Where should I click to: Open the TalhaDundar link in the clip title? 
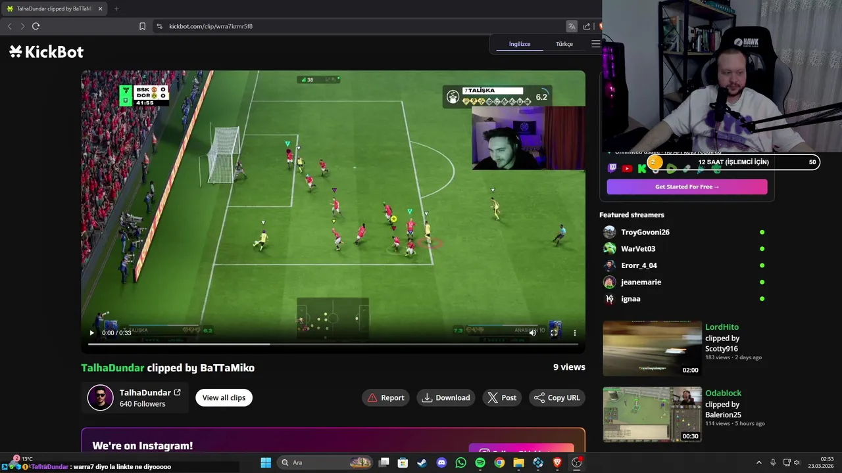click(x=112, y=368)
